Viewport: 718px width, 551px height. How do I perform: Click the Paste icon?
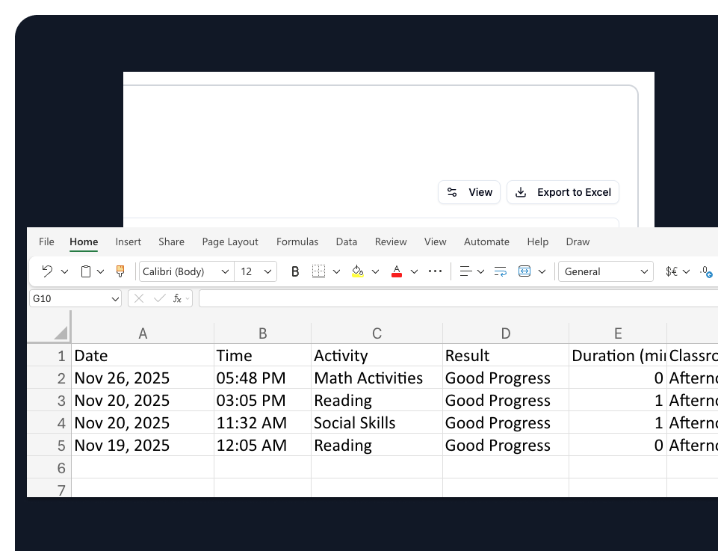pyautogui.click(x=85, y=271)
